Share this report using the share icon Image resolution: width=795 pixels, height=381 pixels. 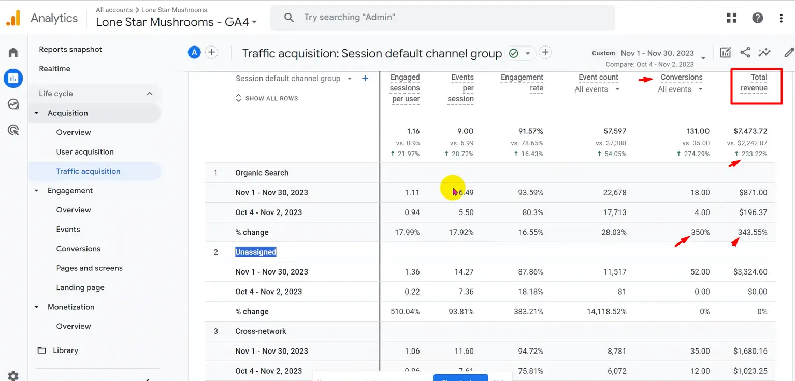tap(745, 52)
